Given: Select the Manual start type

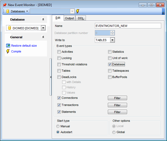Looking at the screenshot, I should point(58,126).
